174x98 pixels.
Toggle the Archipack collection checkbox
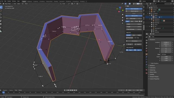[x=150, y=13]
